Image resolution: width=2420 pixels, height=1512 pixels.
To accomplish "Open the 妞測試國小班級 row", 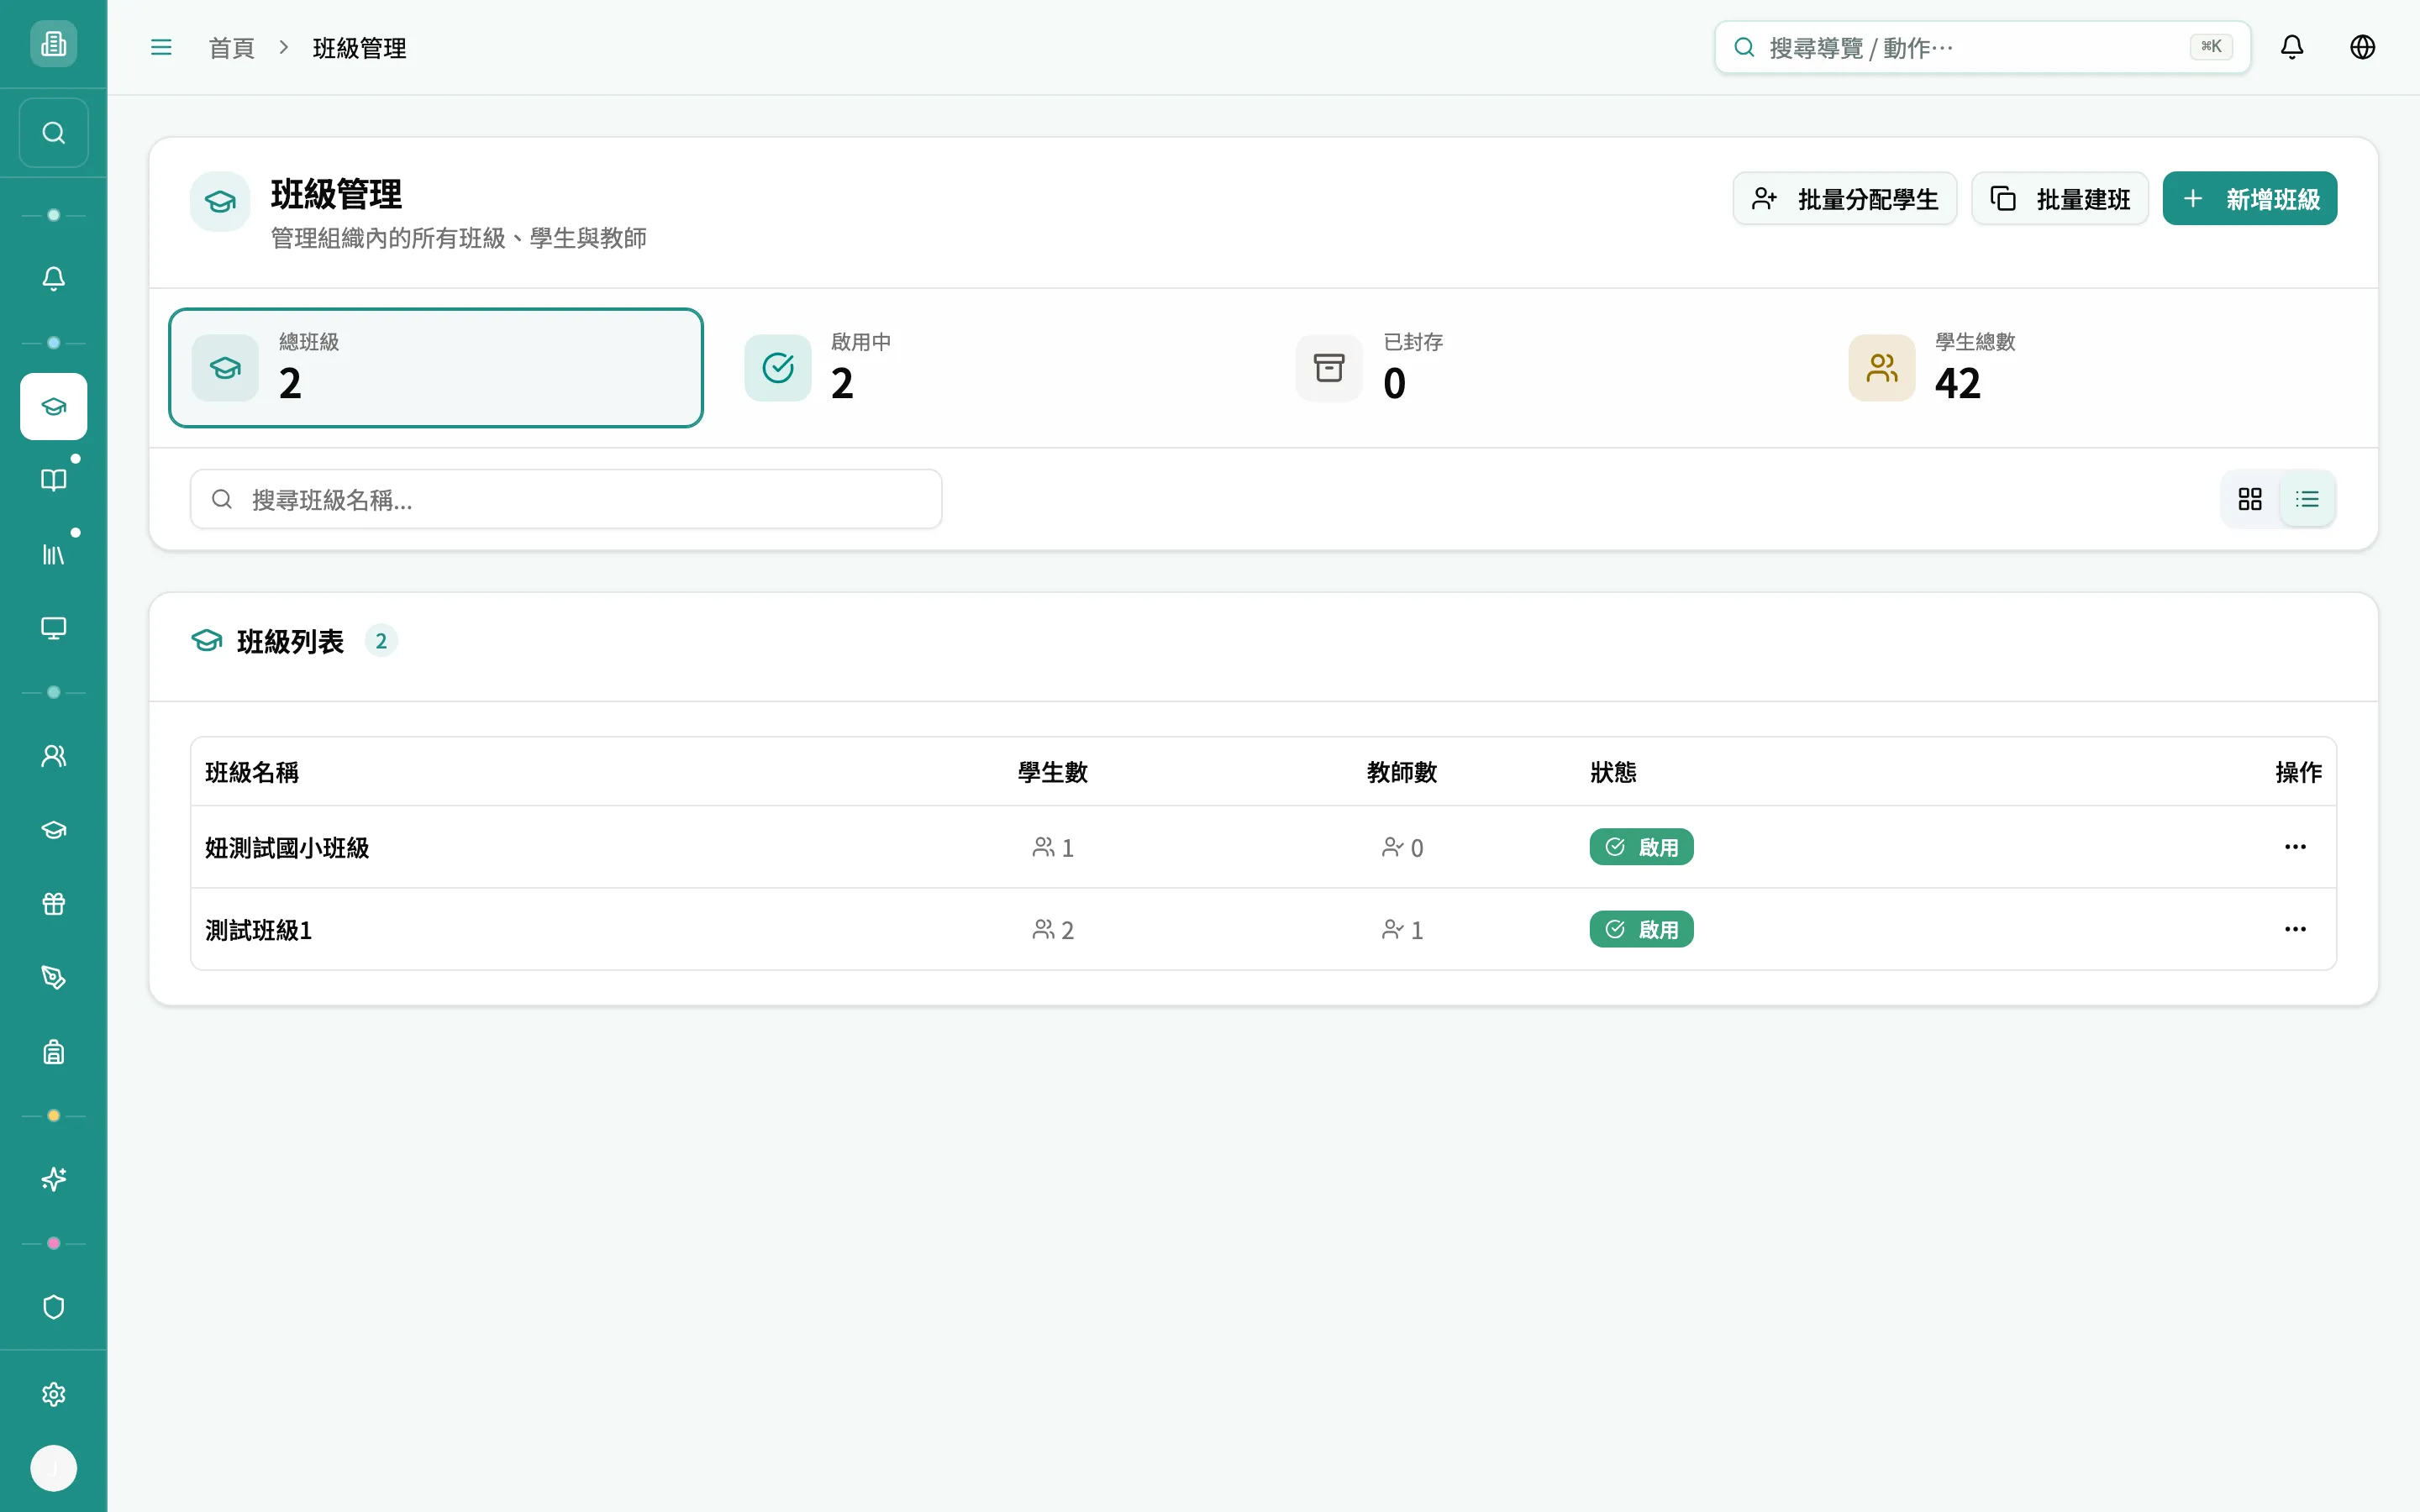I will coord(1263,847).
